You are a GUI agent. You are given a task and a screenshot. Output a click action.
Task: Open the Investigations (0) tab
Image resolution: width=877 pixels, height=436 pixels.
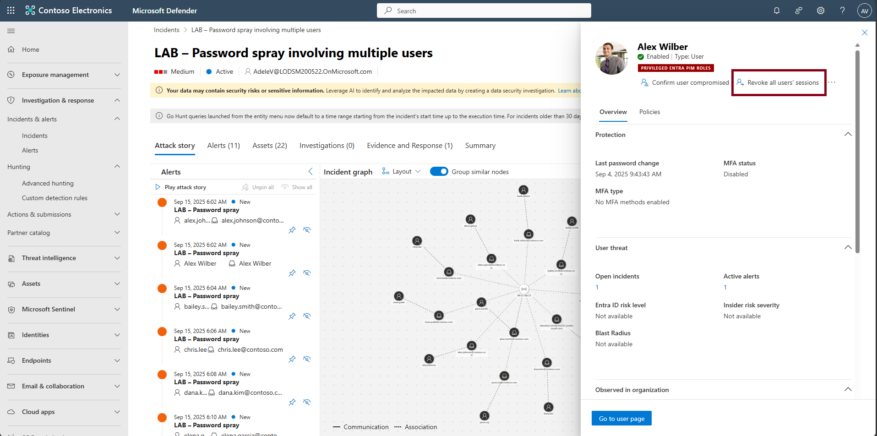pyautogui.click(x=327, y=146)
